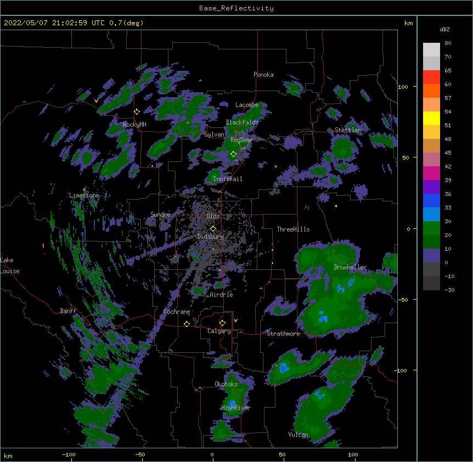This screenshot has width=473, height=462.
Task: Click the 80 value on dBZ scale
Action: 448,43
